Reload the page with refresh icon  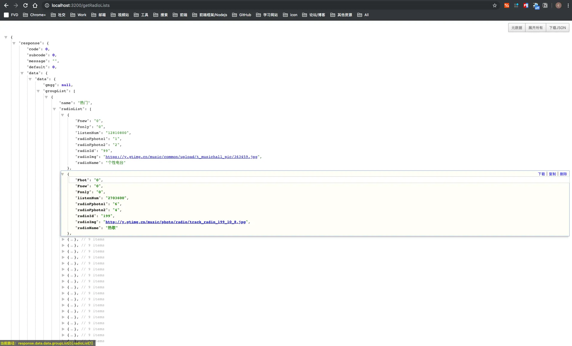(x=25, y=5)
